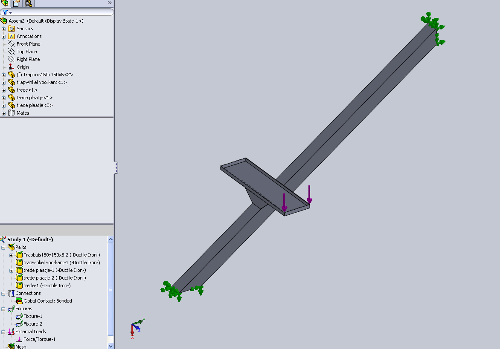500x349 pixels.
Task: Select the Front Plane icon
Action: 12,44
